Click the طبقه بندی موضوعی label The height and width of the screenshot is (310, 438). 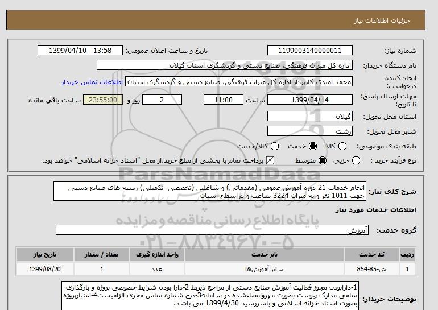click(x=386, y=146)
